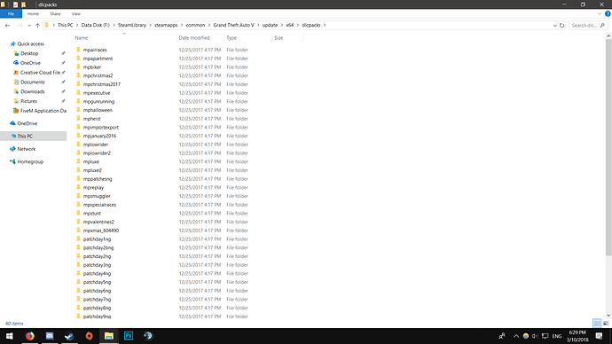Expand the address bar history dropdown
The image size is (612, 344).
(554, 26)
